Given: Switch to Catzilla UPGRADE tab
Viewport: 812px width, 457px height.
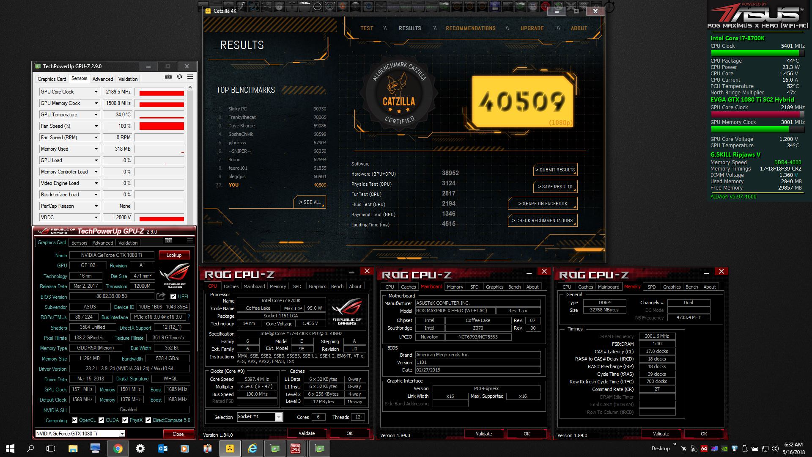Looking at the screenshot, I should (532, 28).
